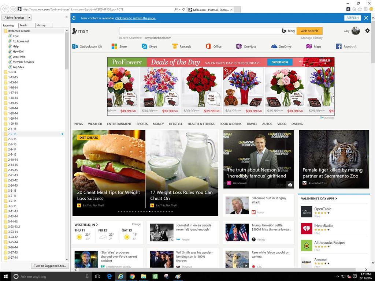375x281 pixels.
Task: Click the Cortana Ask me anything box
Action: pos(51,277)
